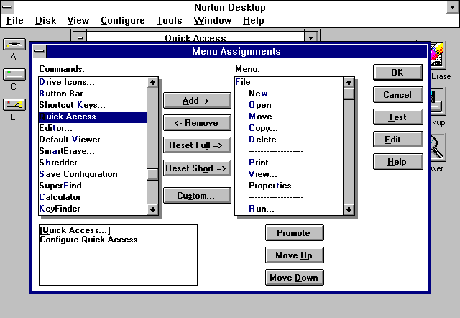Click the Reset Full => button
Viewport: 460px width, 318px height.
[x=197, y=145]
